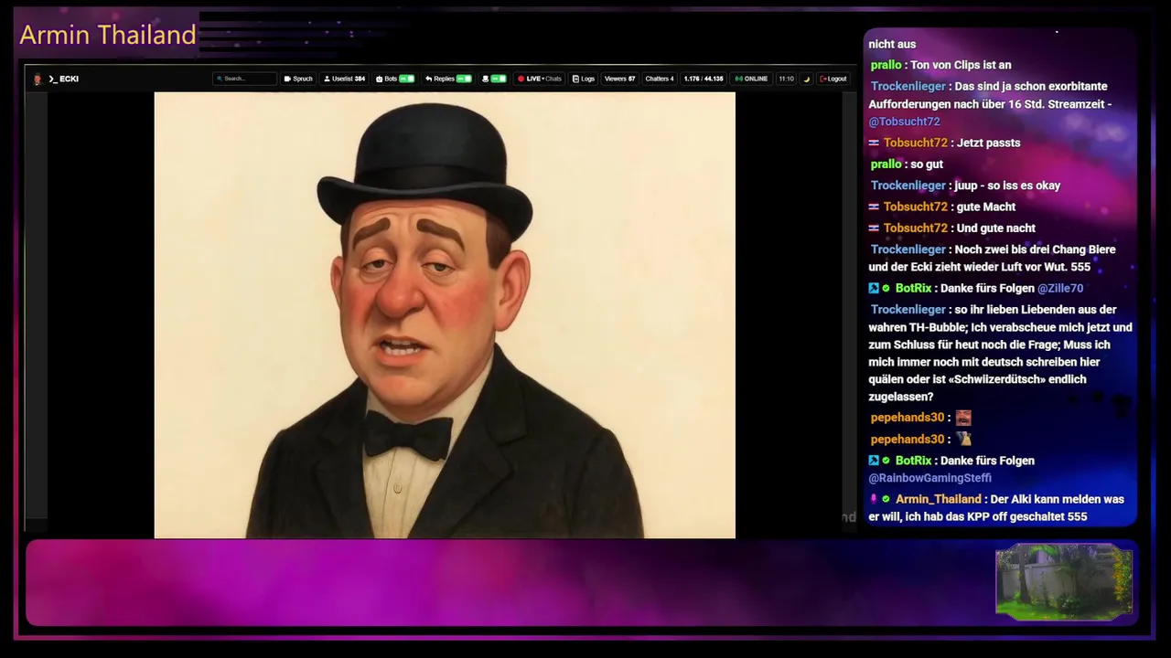This screenshot has height=658, width=1171.
Task: Toggle the Bots switch
Action: tap(406, 79)
